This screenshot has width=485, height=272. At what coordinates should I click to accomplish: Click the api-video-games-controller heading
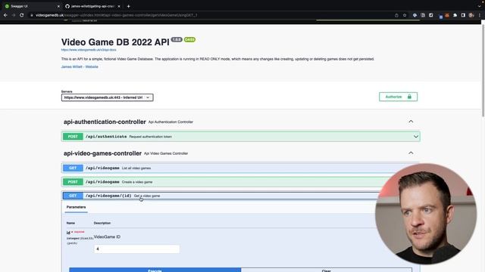[x=103, y=153]
